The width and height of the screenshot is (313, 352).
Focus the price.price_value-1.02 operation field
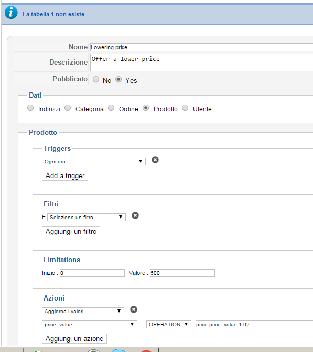click(x=254, y=324)
